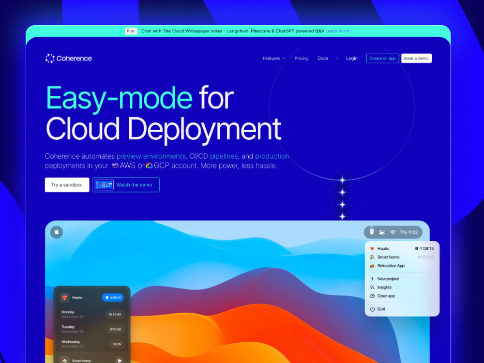Click the Try a sandbox button

coord(67,185)
